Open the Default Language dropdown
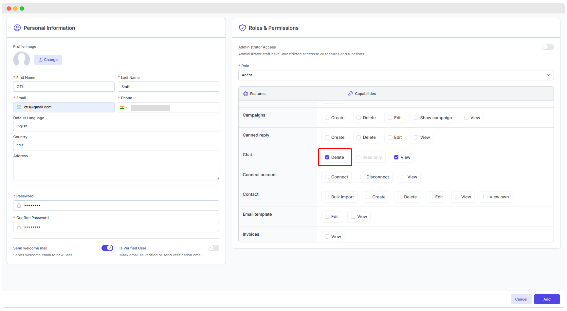This screenshot has width=567, height=311. coord(116,126)
